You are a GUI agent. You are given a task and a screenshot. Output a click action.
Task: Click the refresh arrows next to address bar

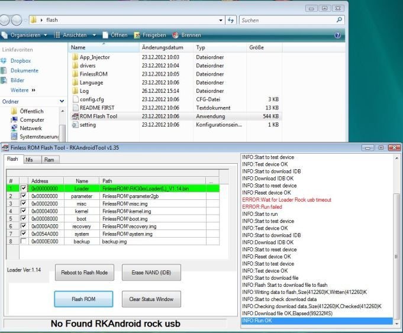(231, 20)
